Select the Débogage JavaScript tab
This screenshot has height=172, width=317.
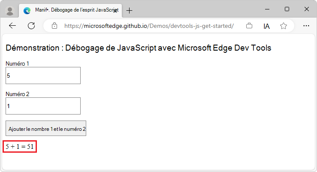(x=70, y=11)
